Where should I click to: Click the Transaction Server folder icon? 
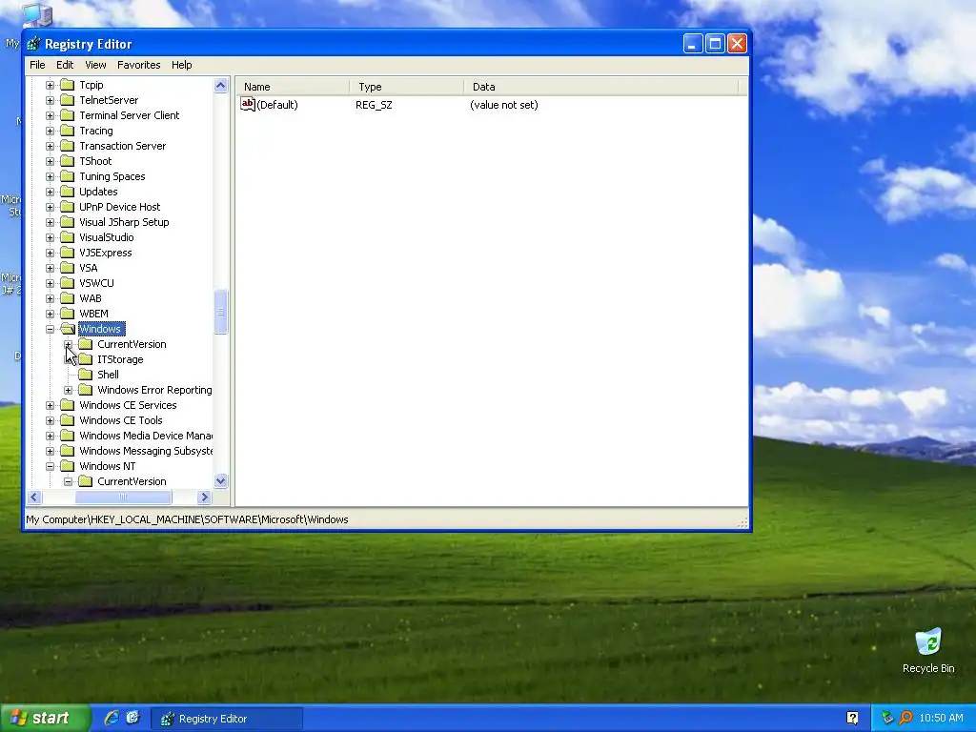point(68,146)
